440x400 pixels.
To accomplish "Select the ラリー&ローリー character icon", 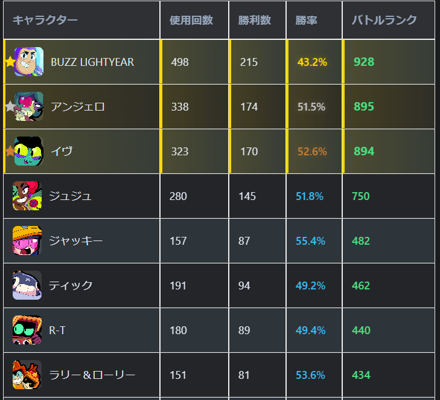I will click(x=27, y=375).
